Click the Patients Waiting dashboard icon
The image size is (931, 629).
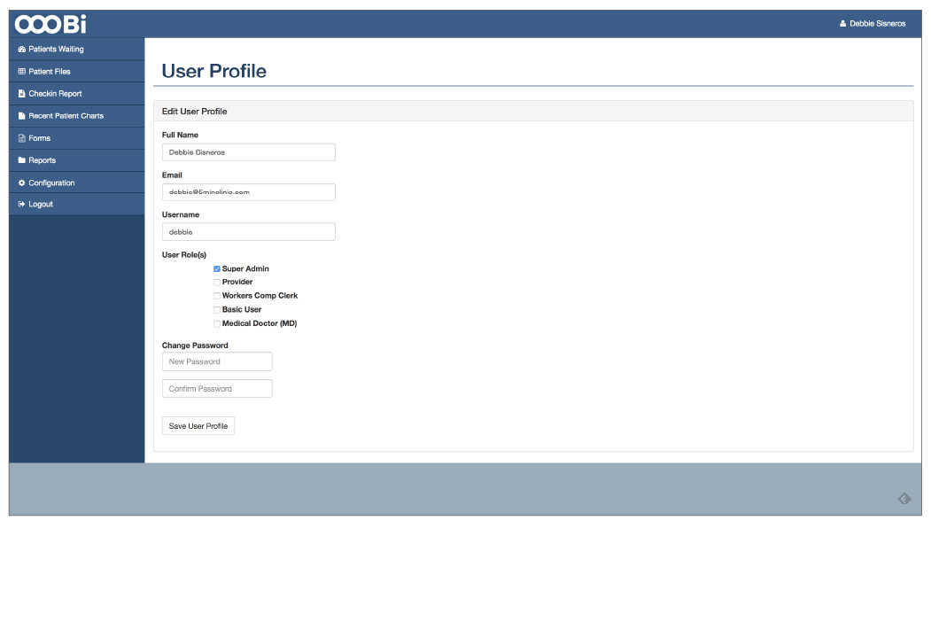click(22, 50)
